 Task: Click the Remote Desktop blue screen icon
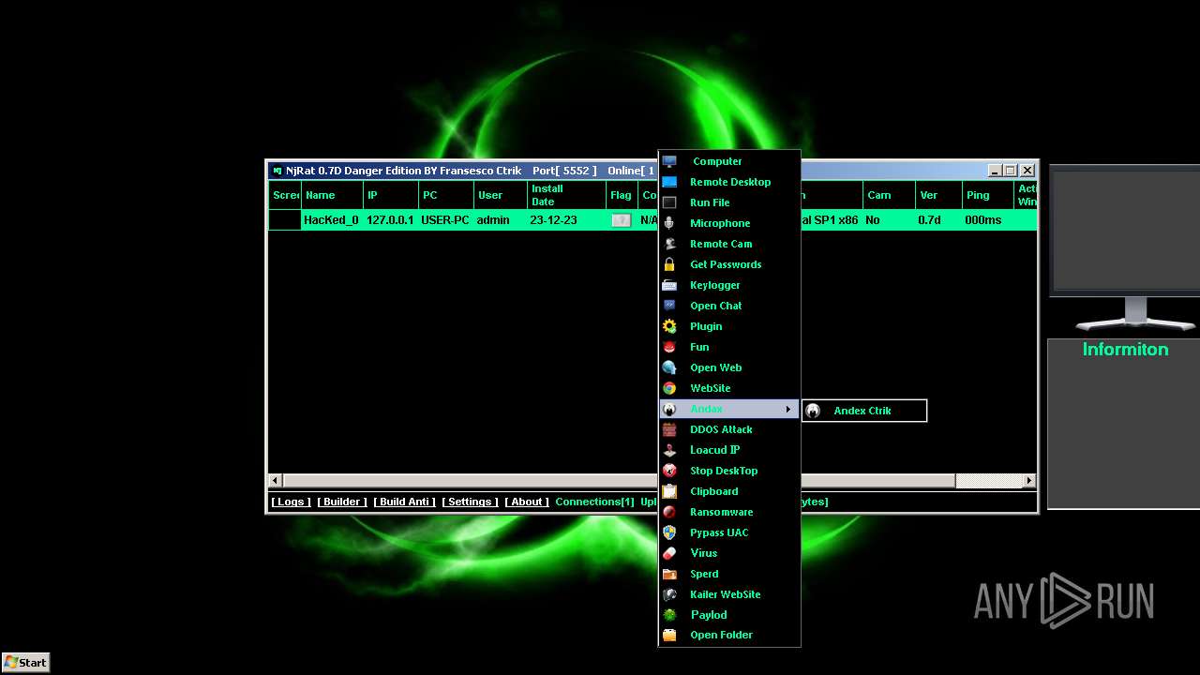[669, 182]
